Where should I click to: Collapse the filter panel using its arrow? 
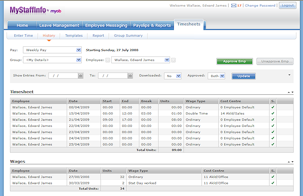coord(289,75)
